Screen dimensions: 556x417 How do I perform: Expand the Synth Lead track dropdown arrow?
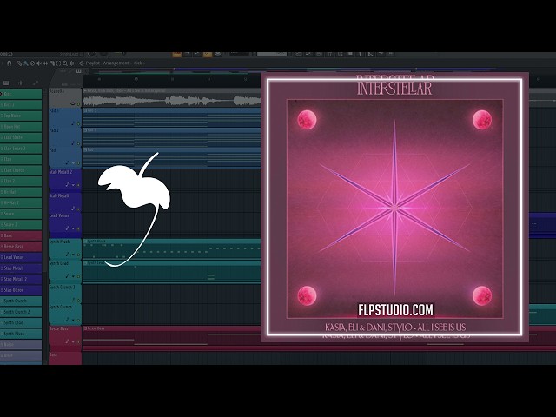(73, 276)
